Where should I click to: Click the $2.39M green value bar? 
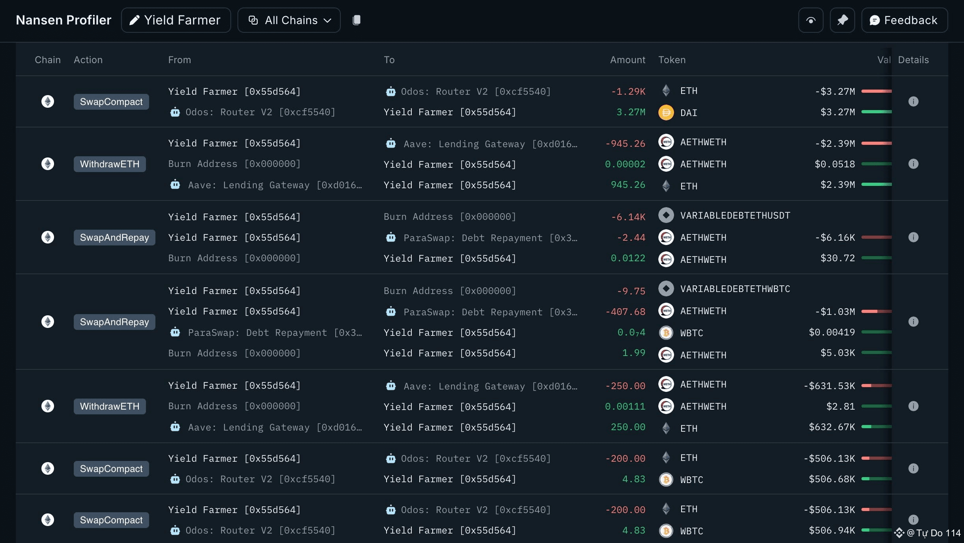[876, 184]
